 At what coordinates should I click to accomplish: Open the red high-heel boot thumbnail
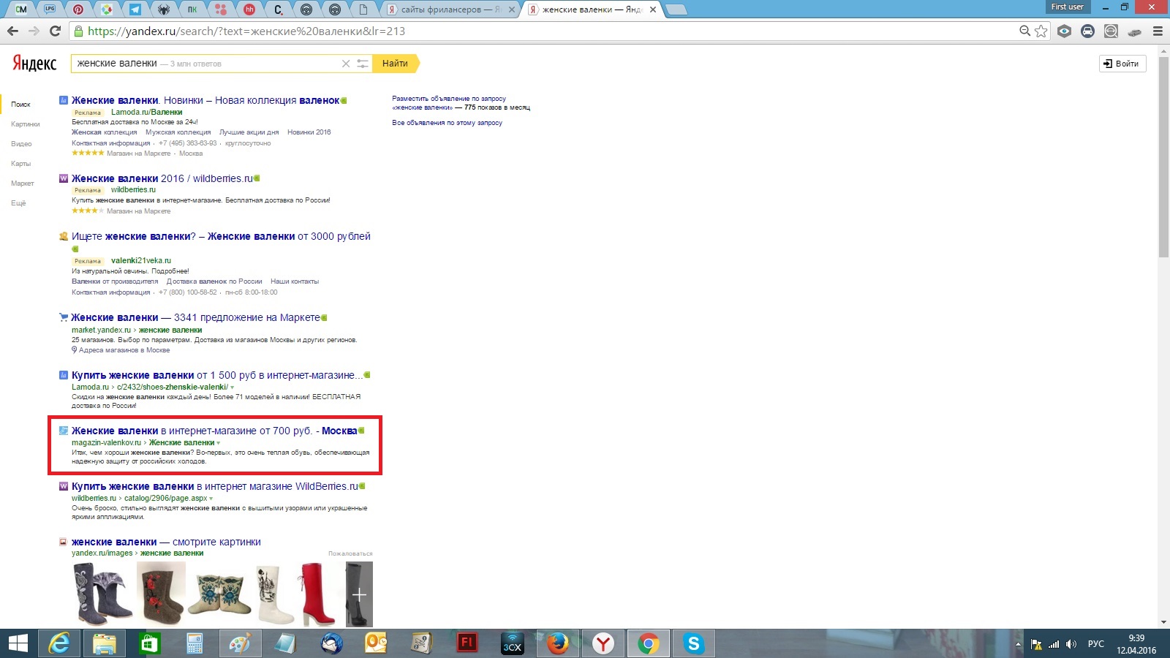pos(320,594)
